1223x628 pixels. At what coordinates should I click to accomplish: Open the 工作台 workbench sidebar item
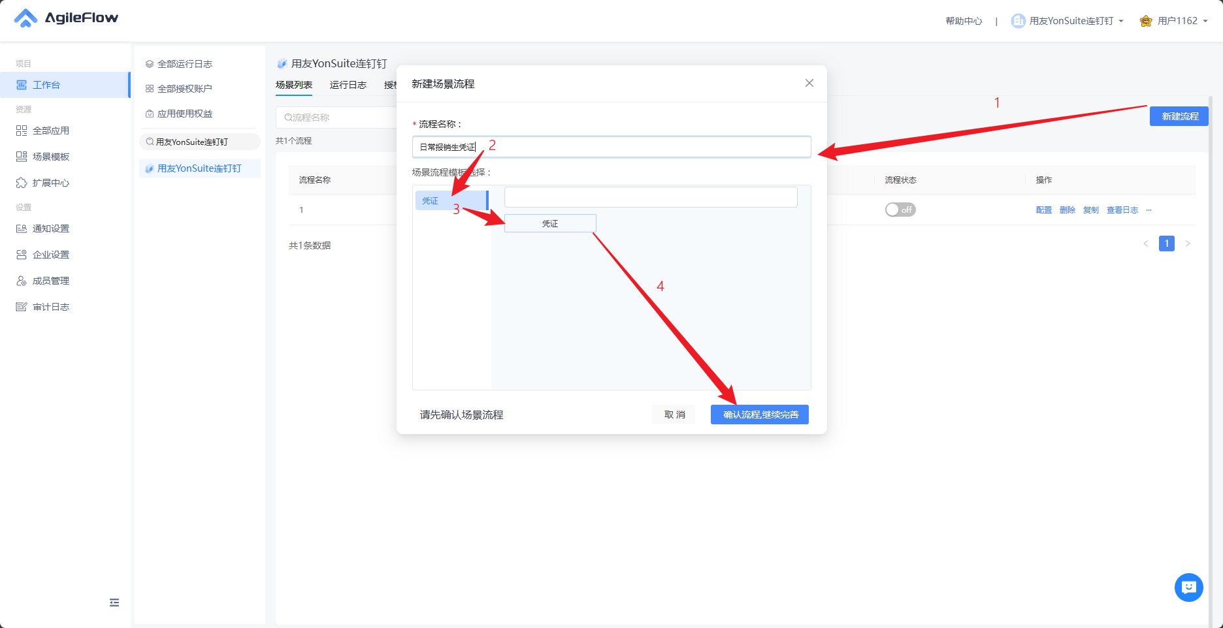click(65, 85)
